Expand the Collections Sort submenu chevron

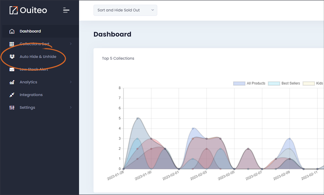point(71,44)
